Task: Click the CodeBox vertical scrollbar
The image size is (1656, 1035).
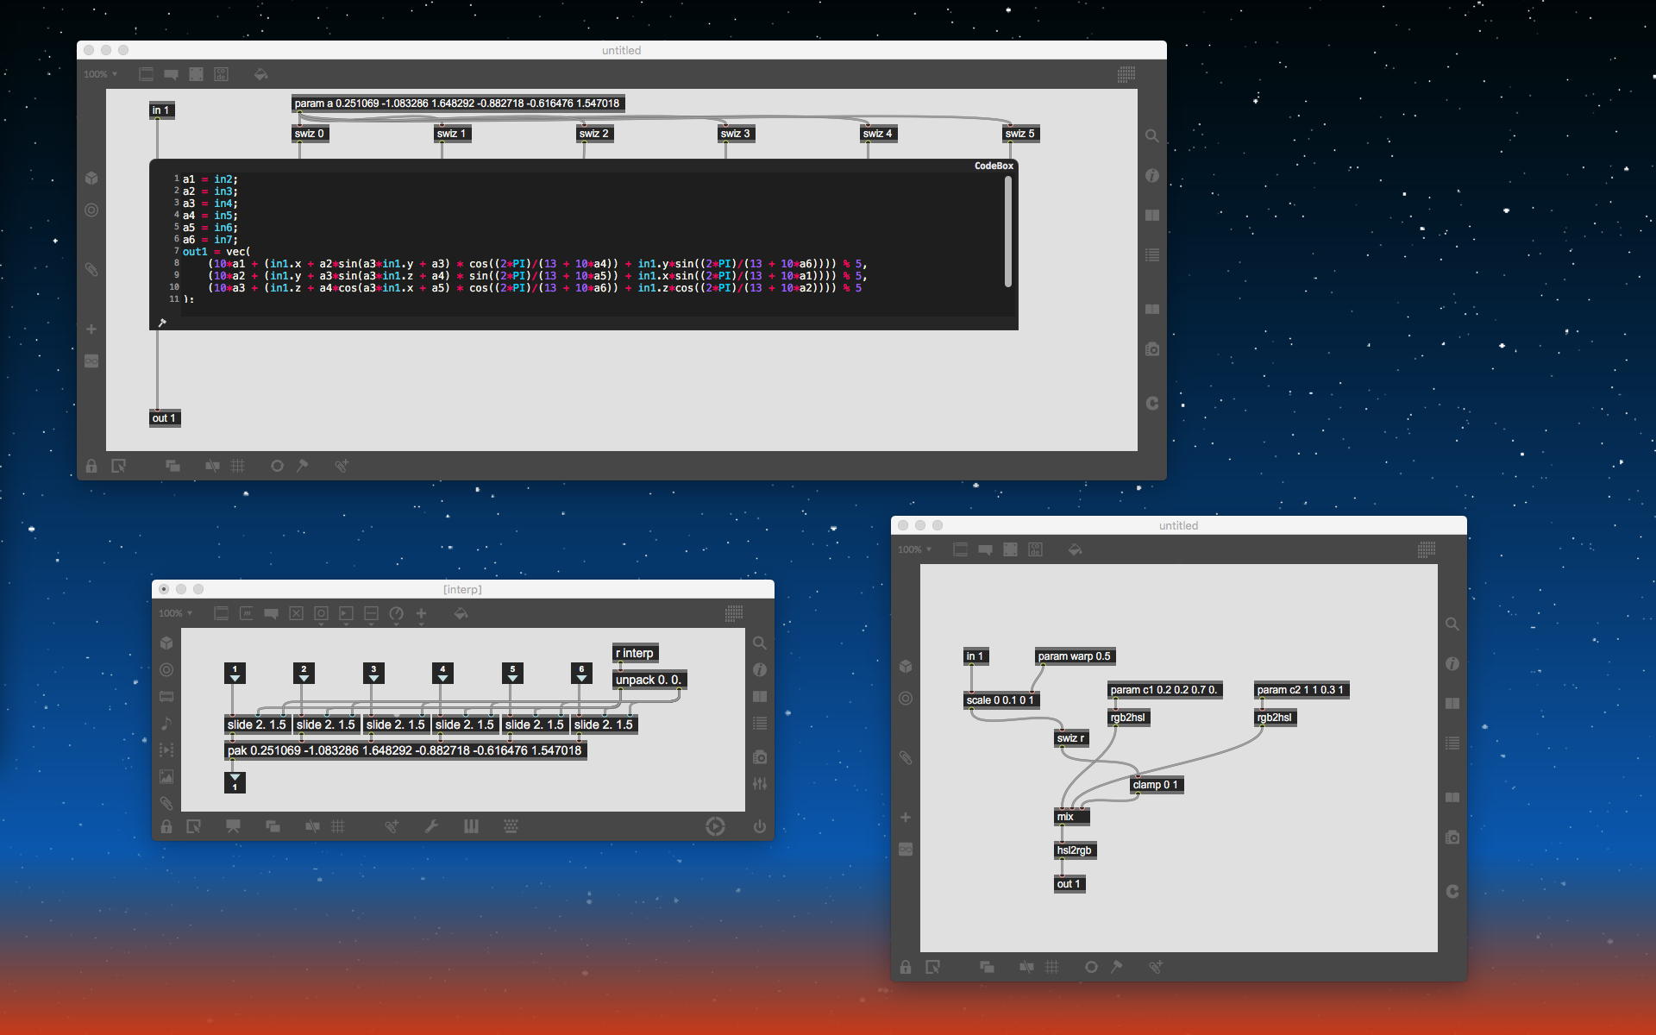Action: [1007, 231]
